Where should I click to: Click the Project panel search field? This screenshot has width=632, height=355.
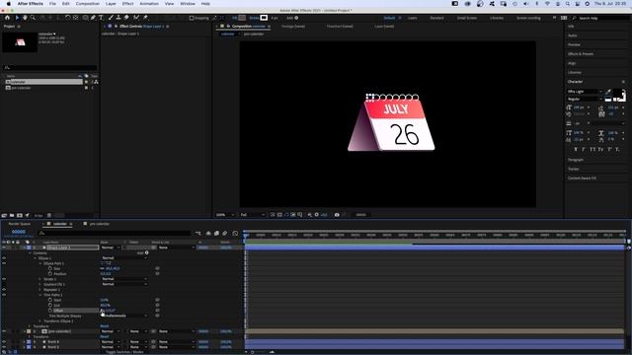tap(50, 68)
